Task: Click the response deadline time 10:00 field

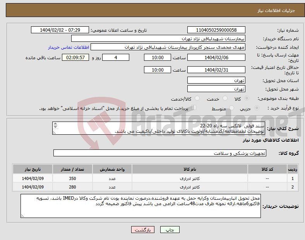Action: [x=158, y=57]
